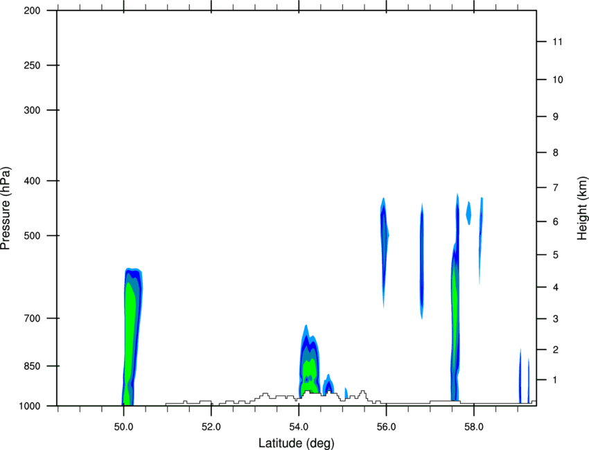Click latitude tick label 52.0

click(x=211, y=427)
